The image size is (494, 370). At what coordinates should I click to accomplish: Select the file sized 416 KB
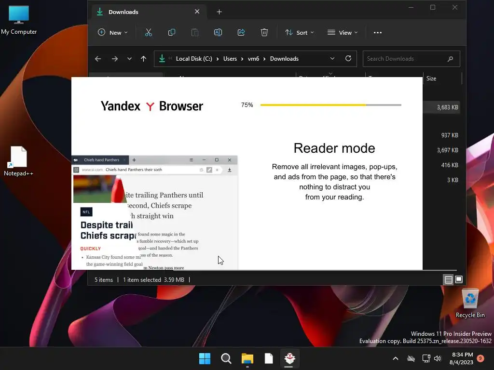(450, 165)
